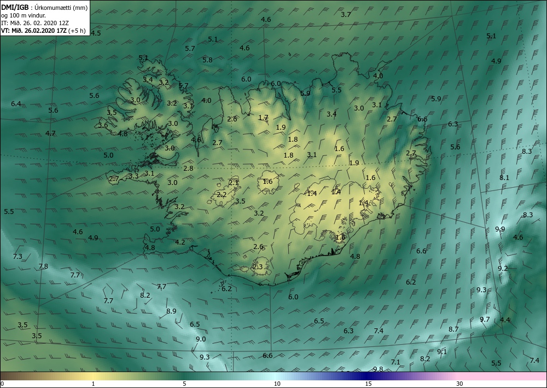Click the map value '6.4'
Viewport: 547px width, 388px height.
pyautogui.click(x=16, y=103)
